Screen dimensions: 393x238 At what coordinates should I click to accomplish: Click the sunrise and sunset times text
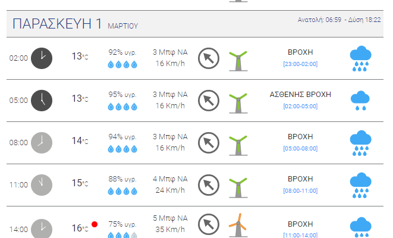point(339,20)
